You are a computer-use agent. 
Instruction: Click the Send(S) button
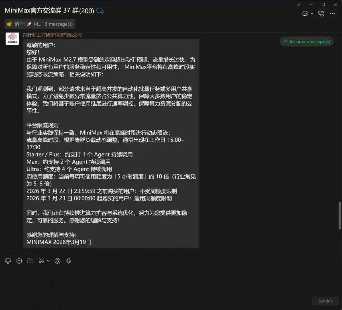click(326, 301)
